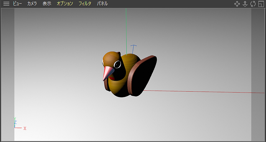
Task: Click the camera rotate (orbit) icon
Action: pyautogui.click(x=253, y=4)
